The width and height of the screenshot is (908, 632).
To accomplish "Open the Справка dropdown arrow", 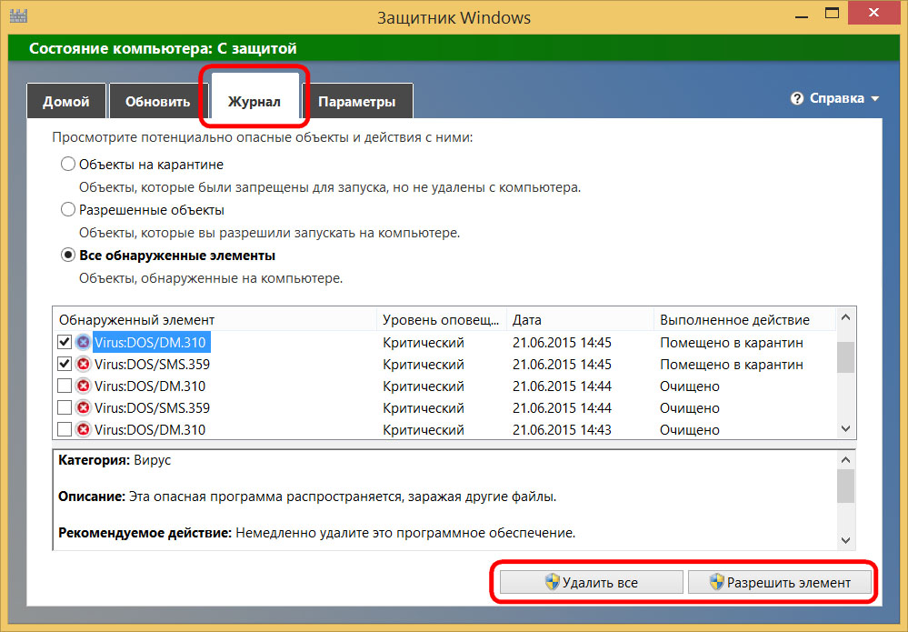I will click(x=874, y=99).
